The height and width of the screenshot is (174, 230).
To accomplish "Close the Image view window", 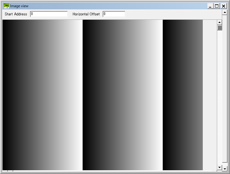I will point(223,6).
